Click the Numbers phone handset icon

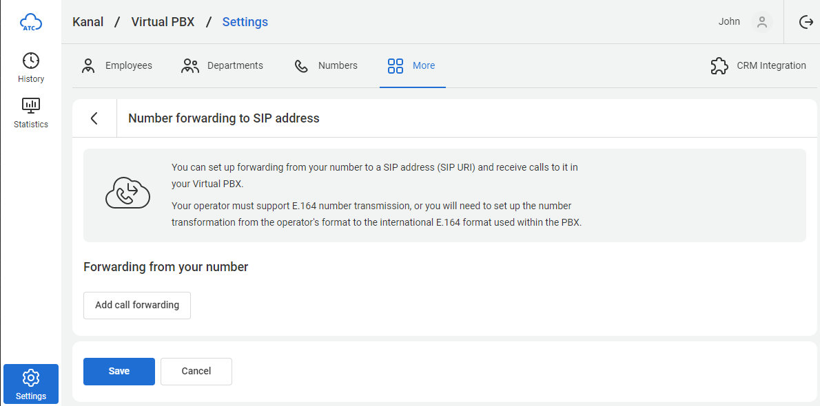(x=301, y=66)
